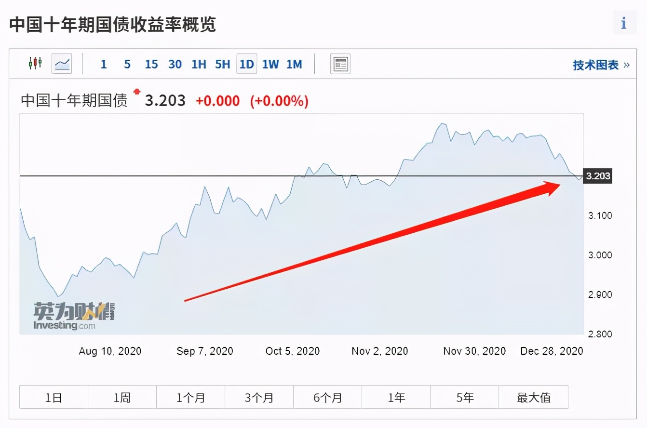Viewport: 647px width, 428px height.
Task: Switch to the 1H interval
Action: [x=199, y=64]
